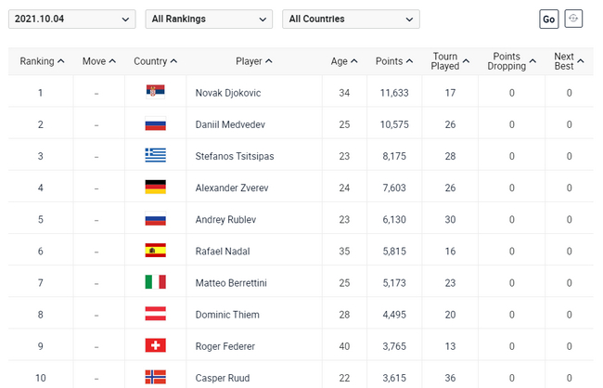Click the Serbian flag for Novak Djokovic
The width and height of the screenshot is (603, 388).
point(155,92)
